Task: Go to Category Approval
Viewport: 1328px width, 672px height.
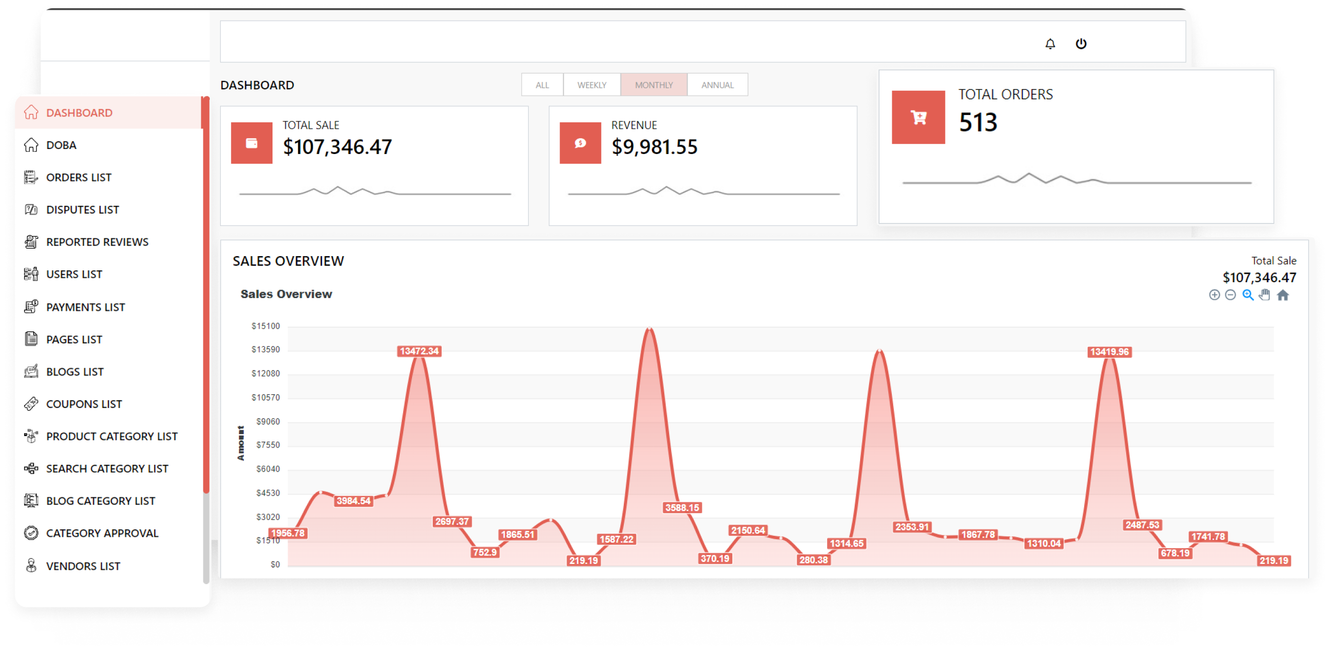Action: [102, 533]
